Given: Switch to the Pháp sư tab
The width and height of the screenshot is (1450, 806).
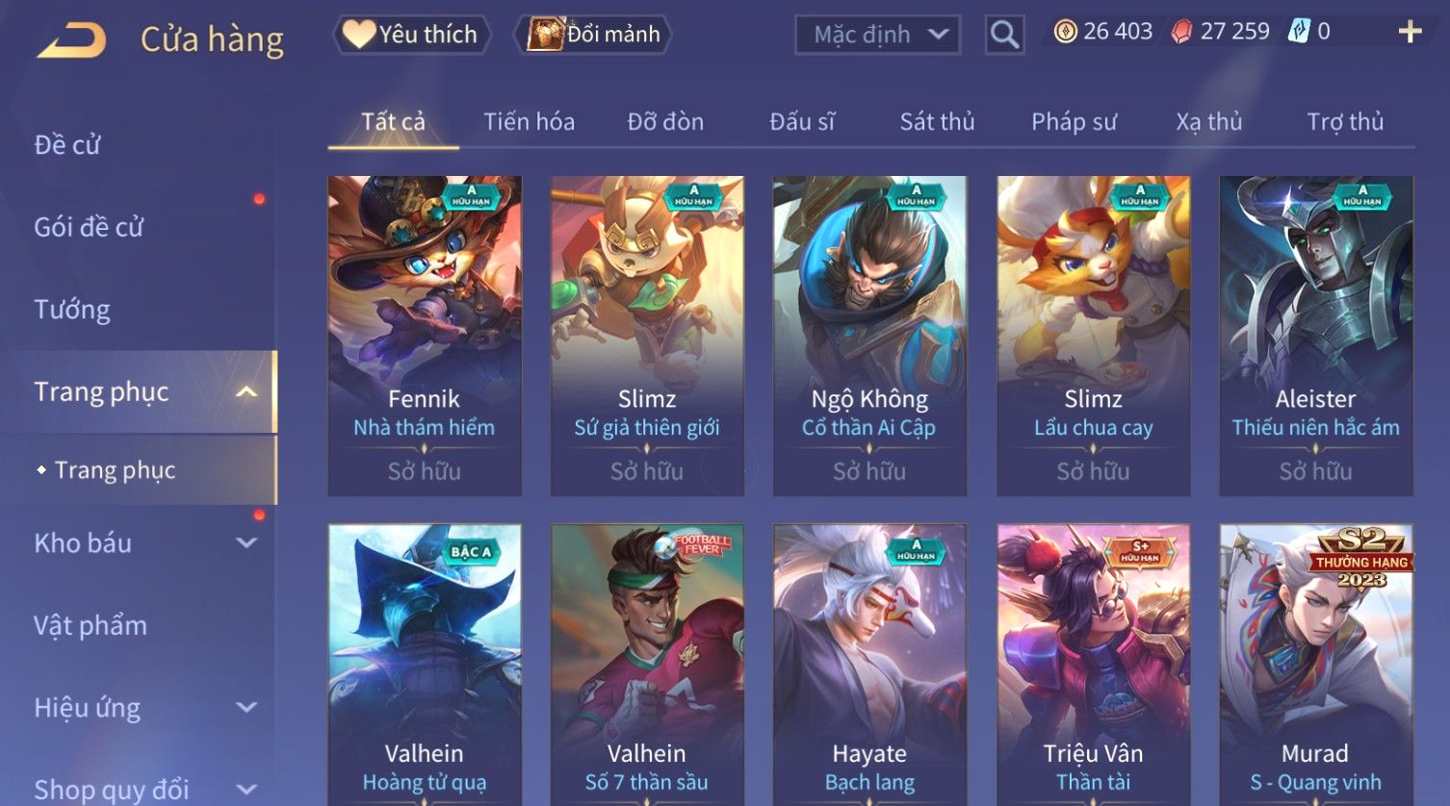Looking at the screenshot, I should pos(1074,122).
